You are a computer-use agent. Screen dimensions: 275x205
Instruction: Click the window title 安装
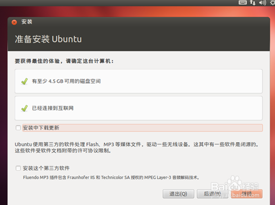(x=27, y=22)
